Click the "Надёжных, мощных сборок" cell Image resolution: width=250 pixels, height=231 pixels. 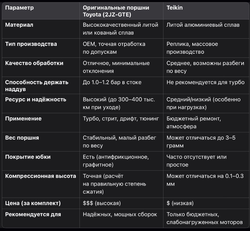(x=120, y=214)
